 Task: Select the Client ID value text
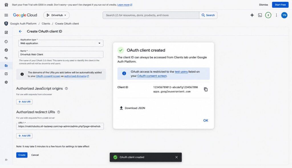(x=175, y=89)
